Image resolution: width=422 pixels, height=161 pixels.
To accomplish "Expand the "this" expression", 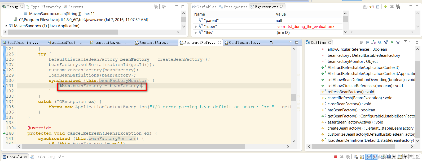I will 196,33.
